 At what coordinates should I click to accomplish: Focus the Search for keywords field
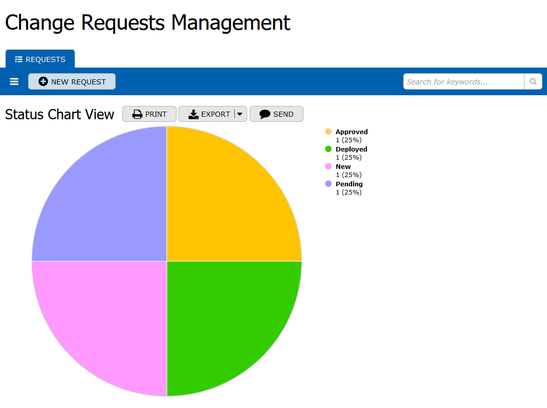463,81
